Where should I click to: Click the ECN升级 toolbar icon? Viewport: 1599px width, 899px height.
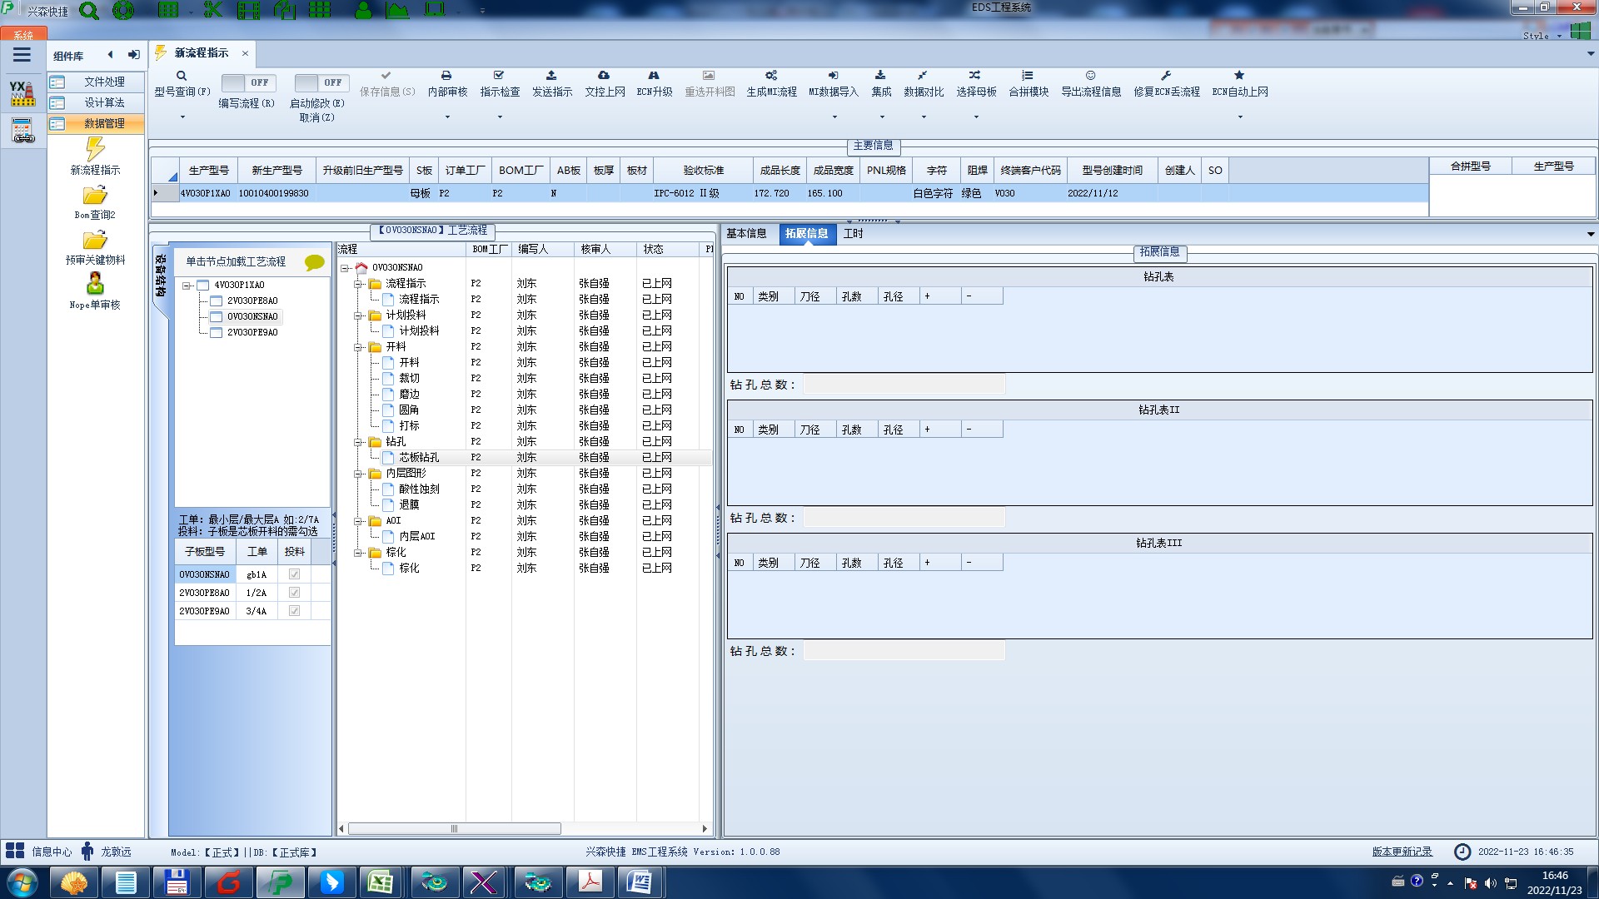(654, 76)
